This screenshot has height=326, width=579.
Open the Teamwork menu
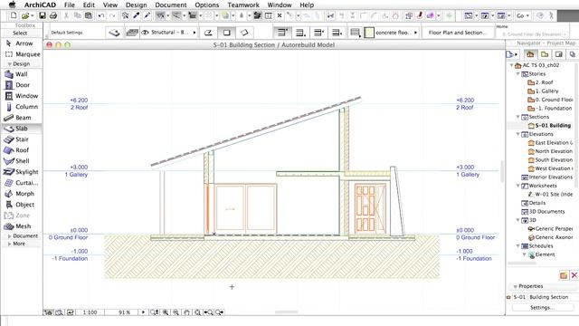coord(243,5)
